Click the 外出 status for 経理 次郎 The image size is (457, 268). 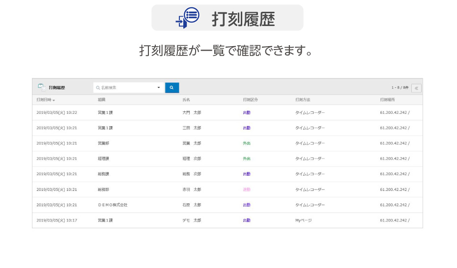(x=247, y=159)
